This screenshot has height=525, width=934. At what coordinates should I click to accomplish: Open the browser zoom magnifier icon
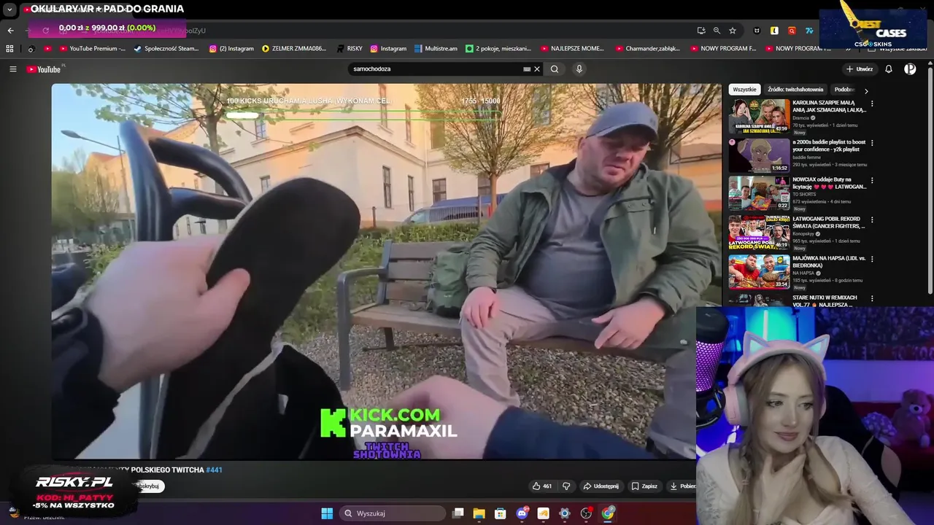[x=717, y=31]
